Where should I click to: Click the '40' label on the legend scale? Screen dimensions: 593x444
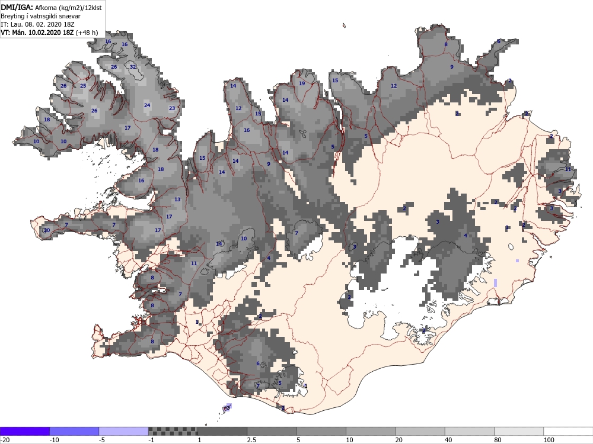point(448,440)
